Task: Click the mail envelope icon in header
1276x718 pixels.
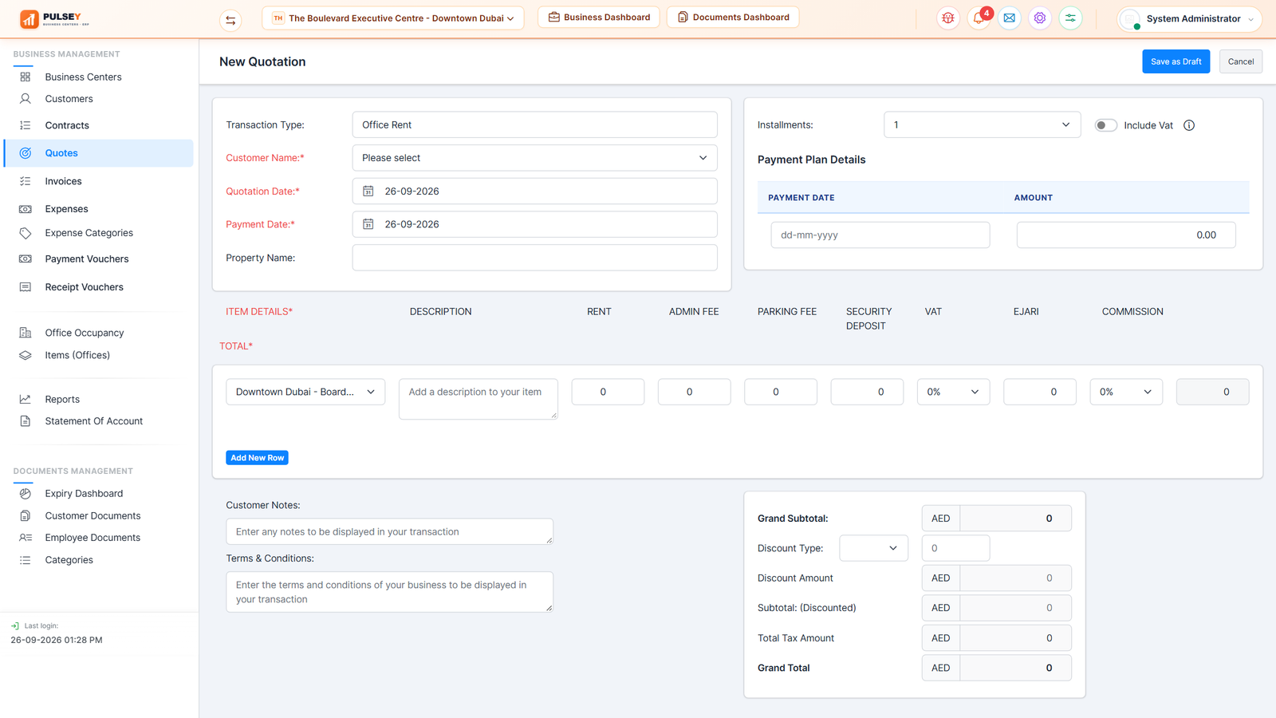Action: coord(1009,18)
